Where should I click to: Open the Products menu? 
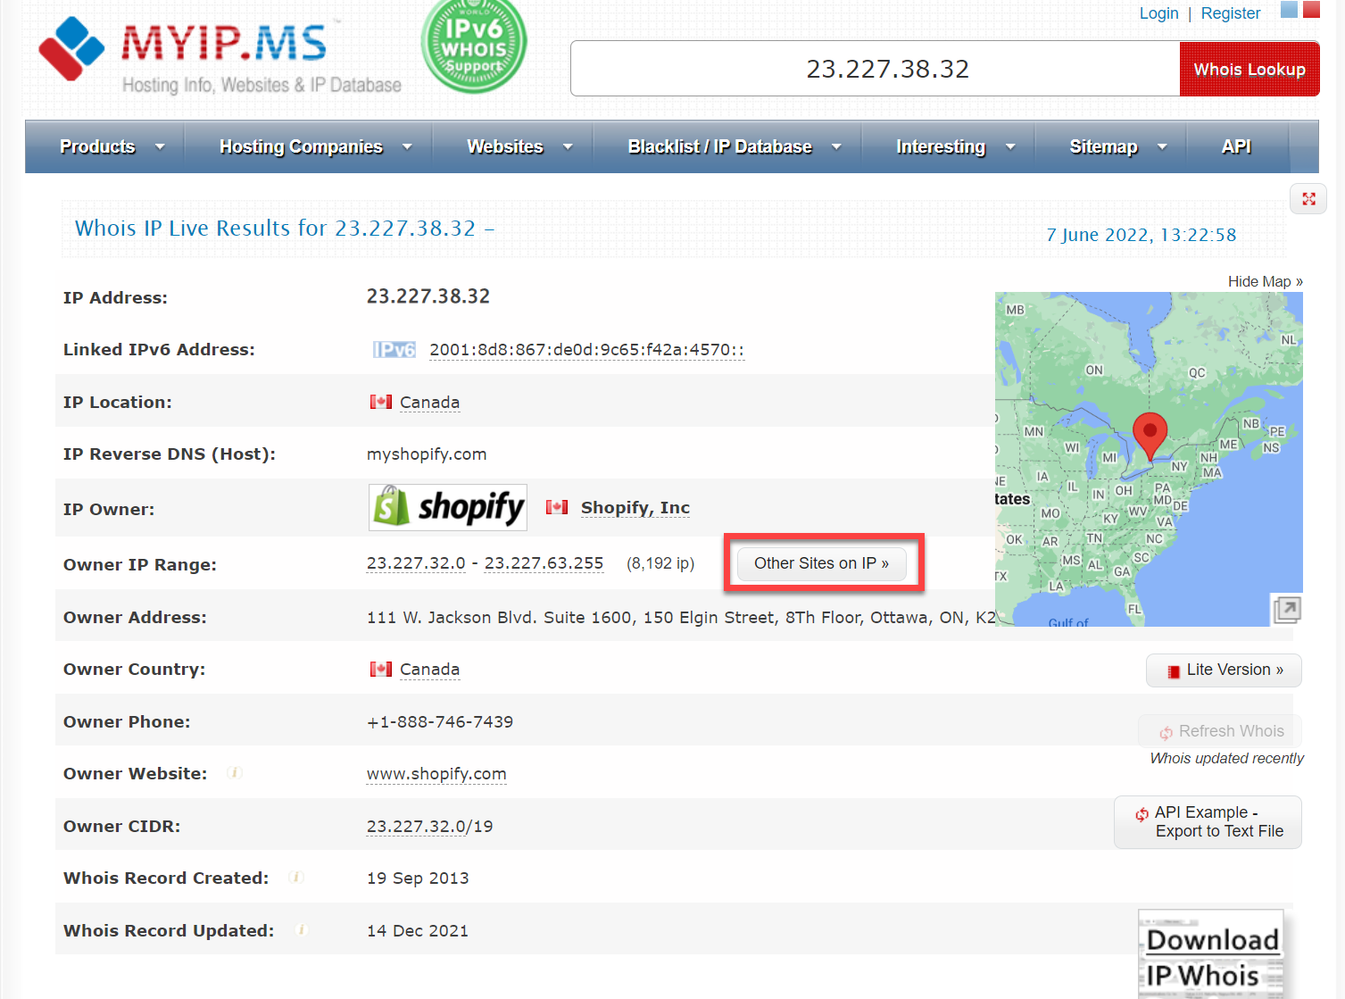97,146
